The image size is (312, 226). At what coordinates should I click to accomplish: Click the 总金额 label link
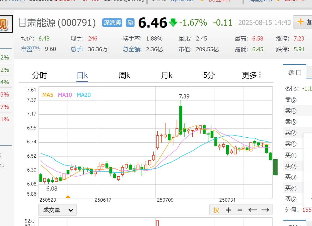[132, 49]
